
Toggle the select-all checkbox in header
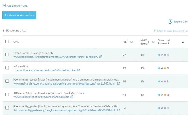7,41
